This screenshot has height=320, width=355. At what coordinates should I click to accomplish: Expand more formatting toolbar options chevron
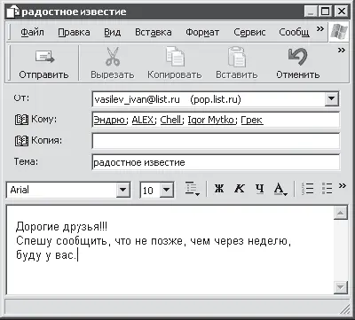click(x=343, y=185)
